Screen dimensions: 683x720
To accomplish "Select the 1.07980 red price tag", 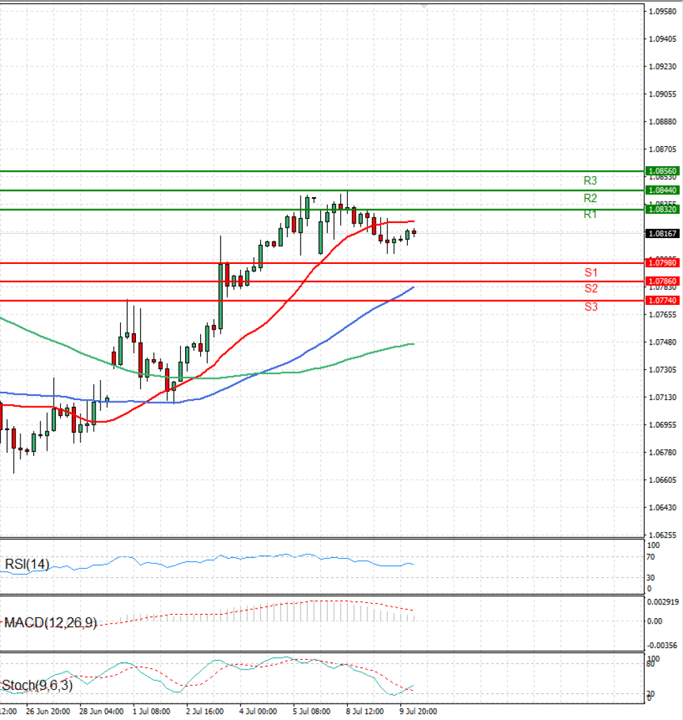I will coord(663,263).
